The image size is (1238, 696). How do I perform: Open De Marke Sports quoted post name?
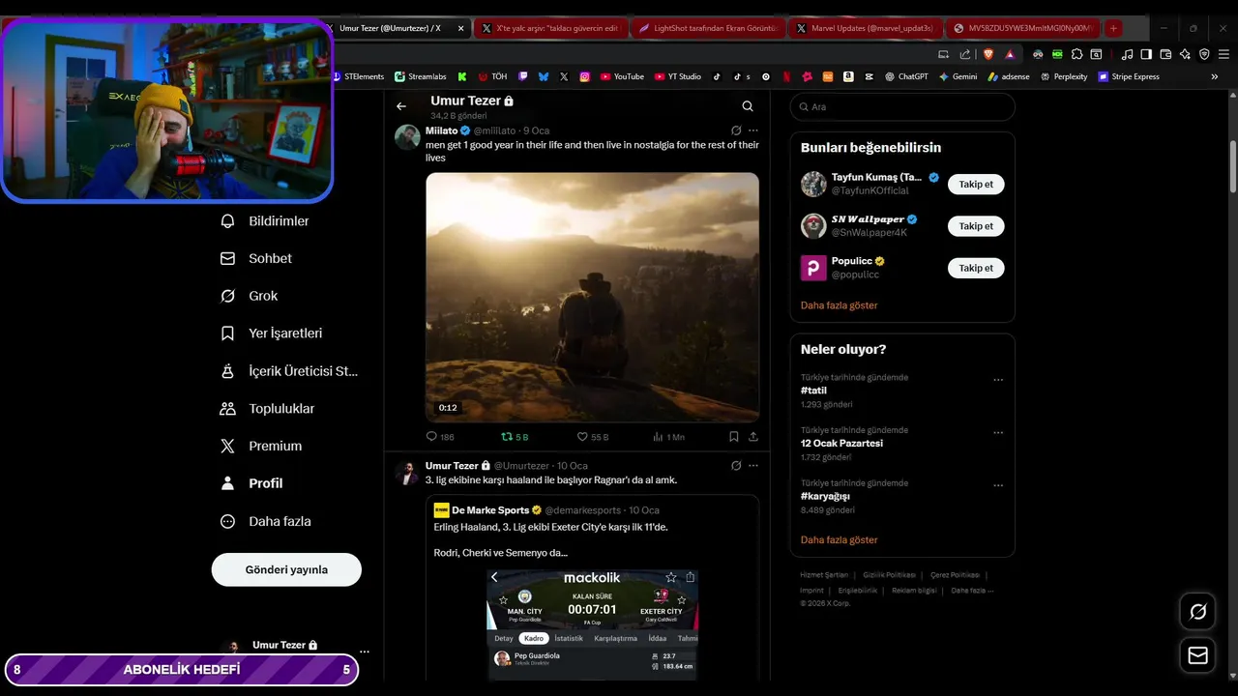pyautogui.click(x=490, y=510)
